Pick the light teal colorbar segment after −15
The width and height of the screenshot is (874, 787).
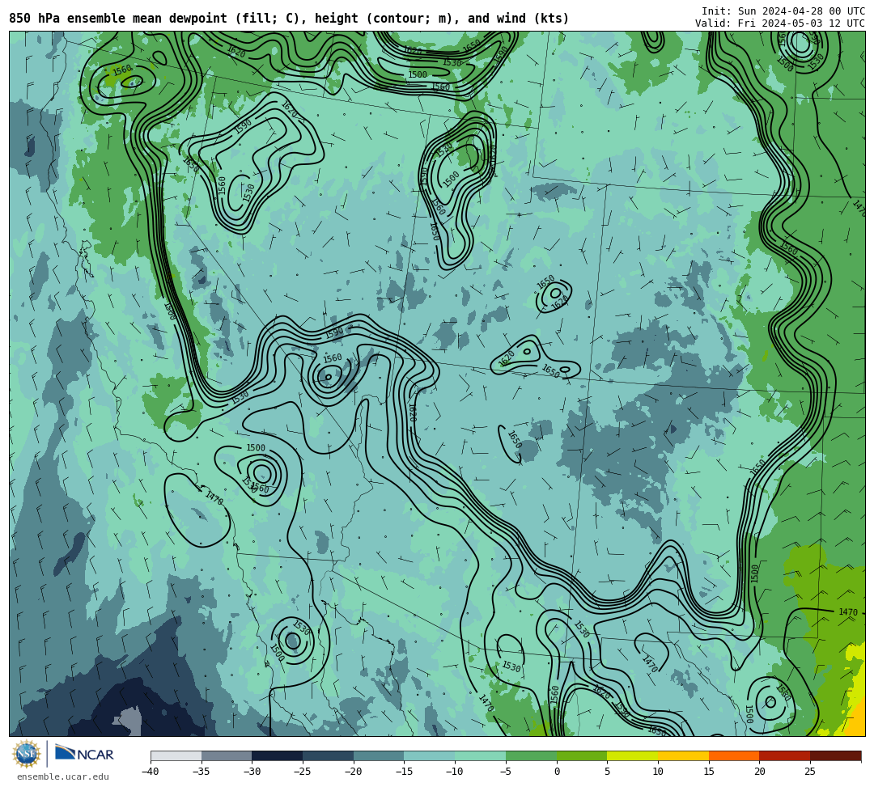click(430, 755)
